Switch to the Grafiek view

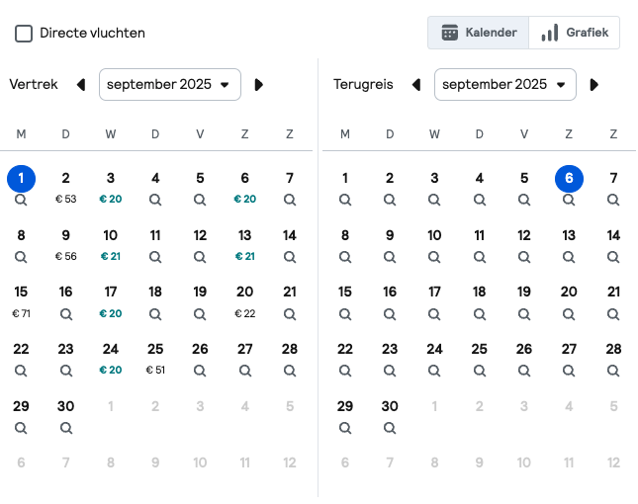click(575, 33)
